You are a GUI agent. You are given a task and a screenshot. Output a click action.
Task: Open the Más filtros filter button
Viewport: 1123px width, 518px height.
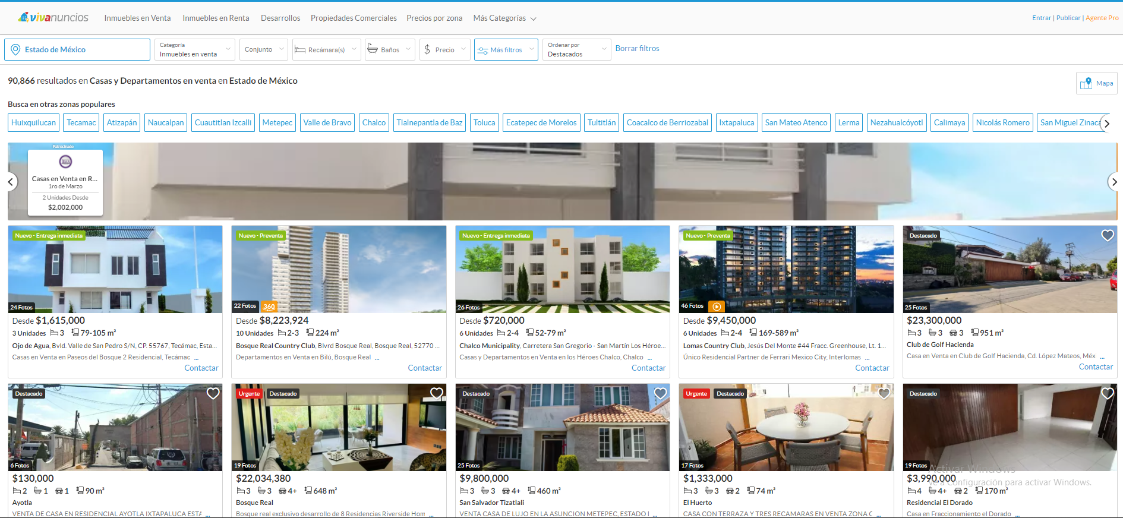506,50
